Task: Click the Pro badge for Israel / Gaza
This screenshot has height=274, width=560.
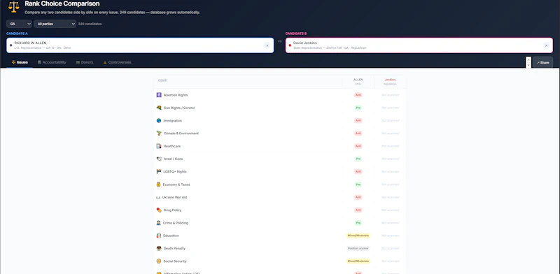Action: tap(358, 159)
